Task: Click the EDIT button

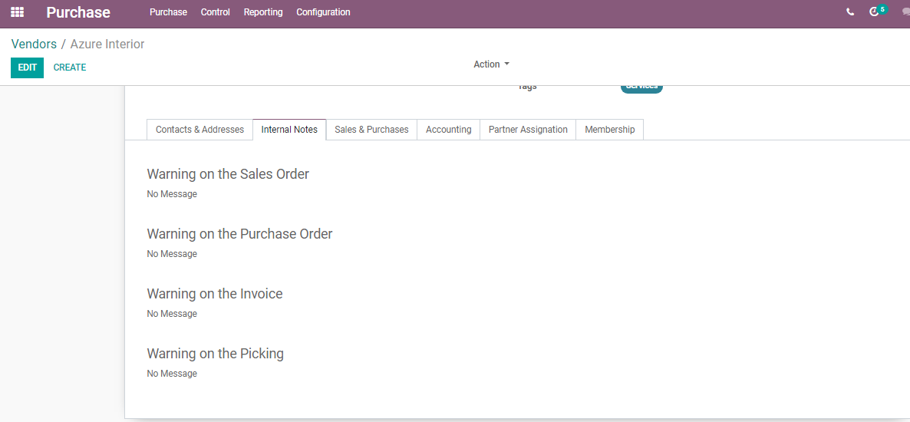Action: (28, 68)
